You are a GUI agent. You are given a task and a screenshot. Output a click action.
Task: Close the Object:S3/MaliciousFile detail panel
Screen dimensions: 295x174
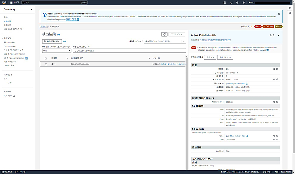[x=278, y=35]
